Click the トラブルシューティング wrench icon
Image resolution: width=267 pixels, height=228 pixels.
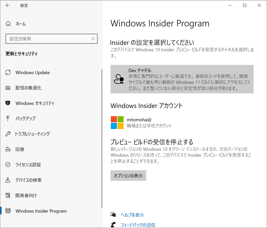[x=8, y=134]
